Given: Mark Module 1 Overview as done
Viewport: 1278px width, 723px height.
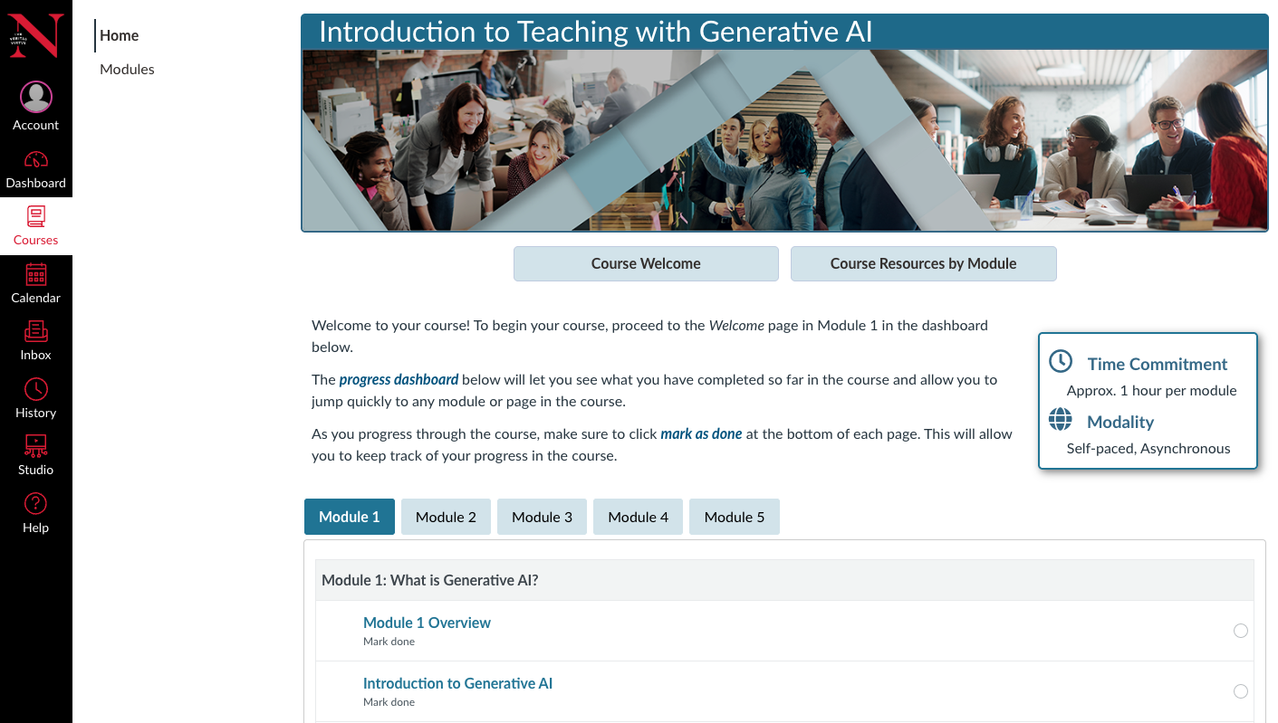Looking at the screenshot, I should click(x=1241, y=631).
